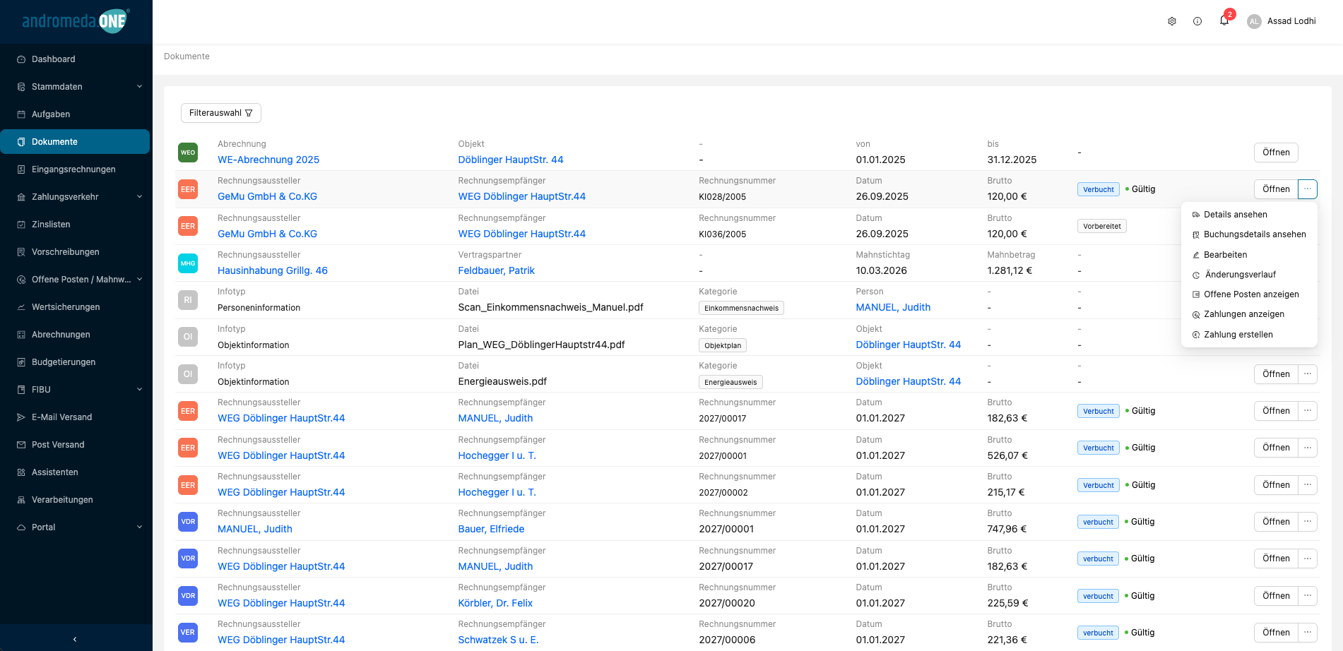Open the settings gear icon in the header
The width and height of the screenshot is (1343, 651).
point(1172,21)
